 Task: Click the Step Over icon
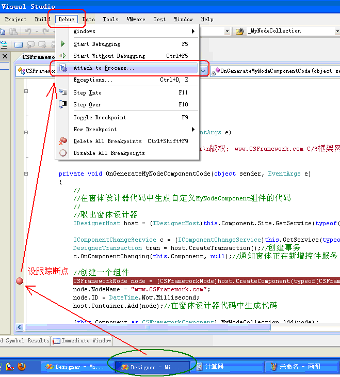tap(63, 104)
